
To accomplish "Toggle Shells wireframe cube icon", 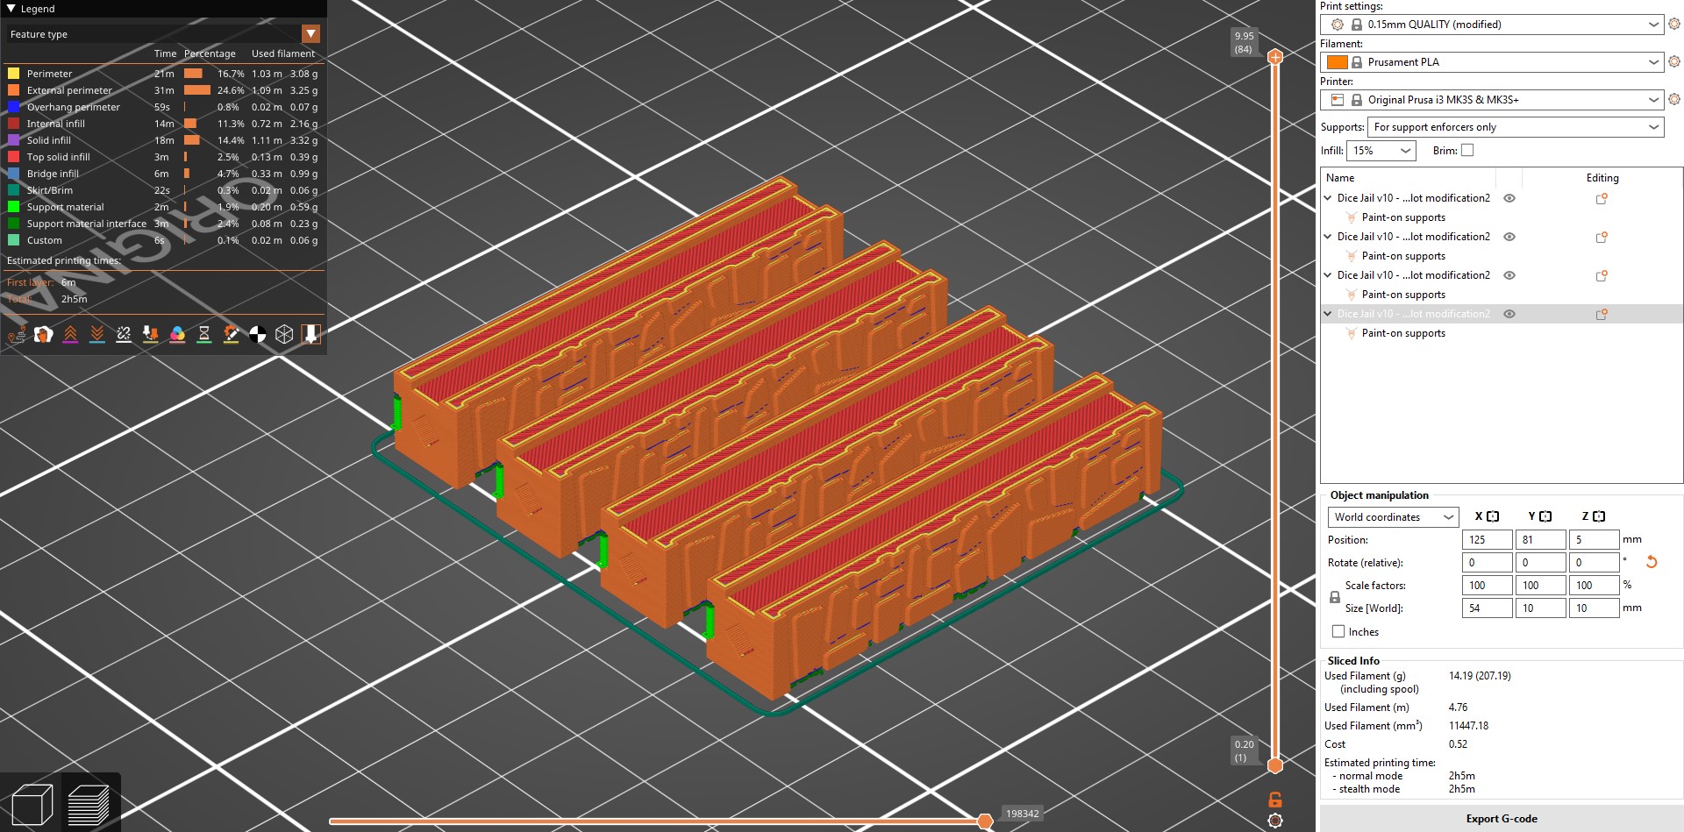I will tap(284, 334).
